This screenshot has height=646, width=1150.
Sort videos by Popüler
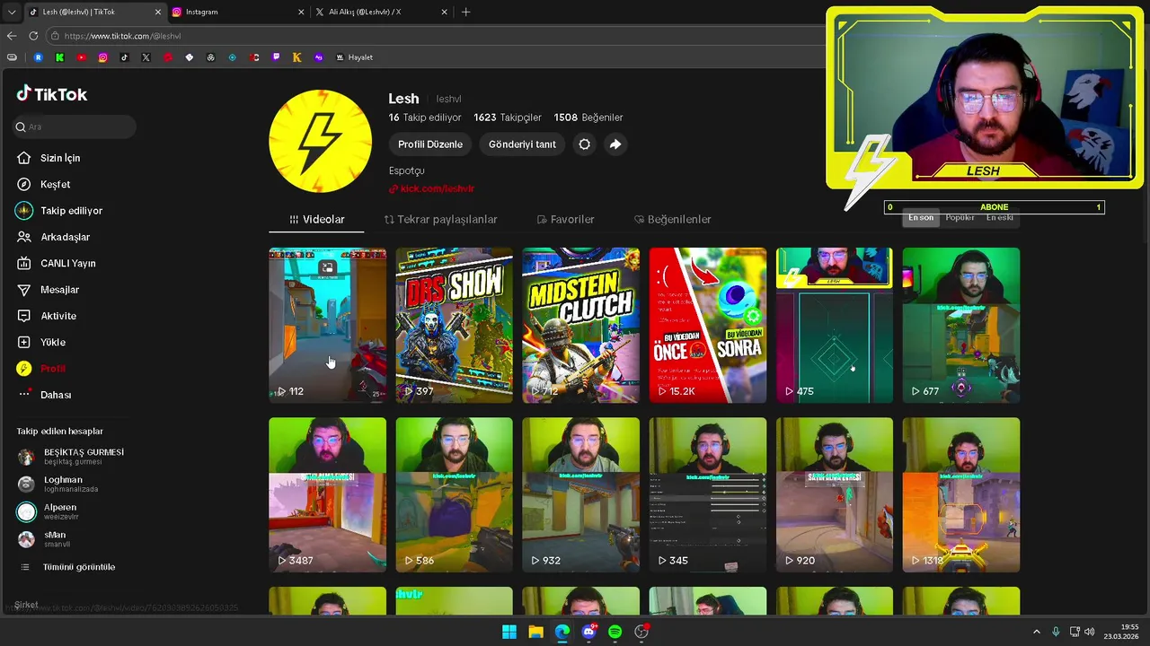click(960, 217)
